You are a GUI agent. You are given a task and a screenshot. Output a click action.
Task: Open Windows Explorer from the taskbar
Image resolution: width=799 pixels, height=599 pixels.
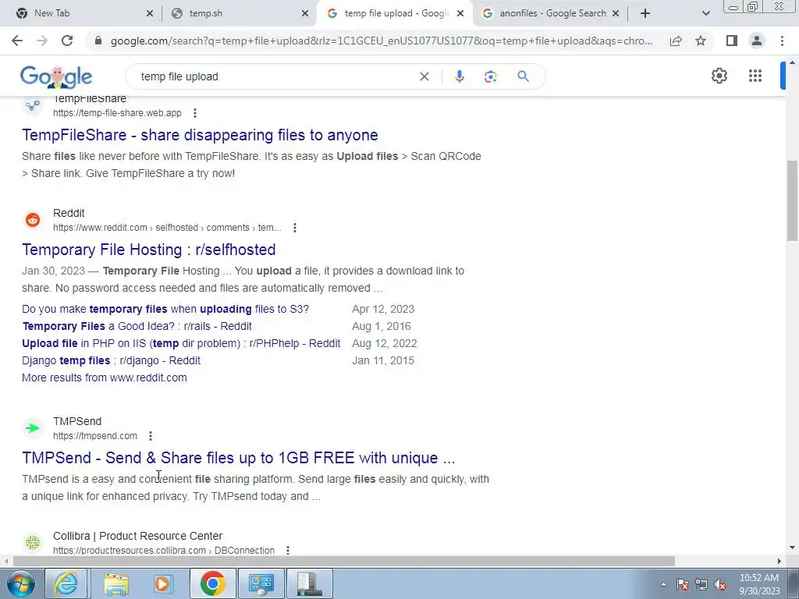click(x=117, y=583)
